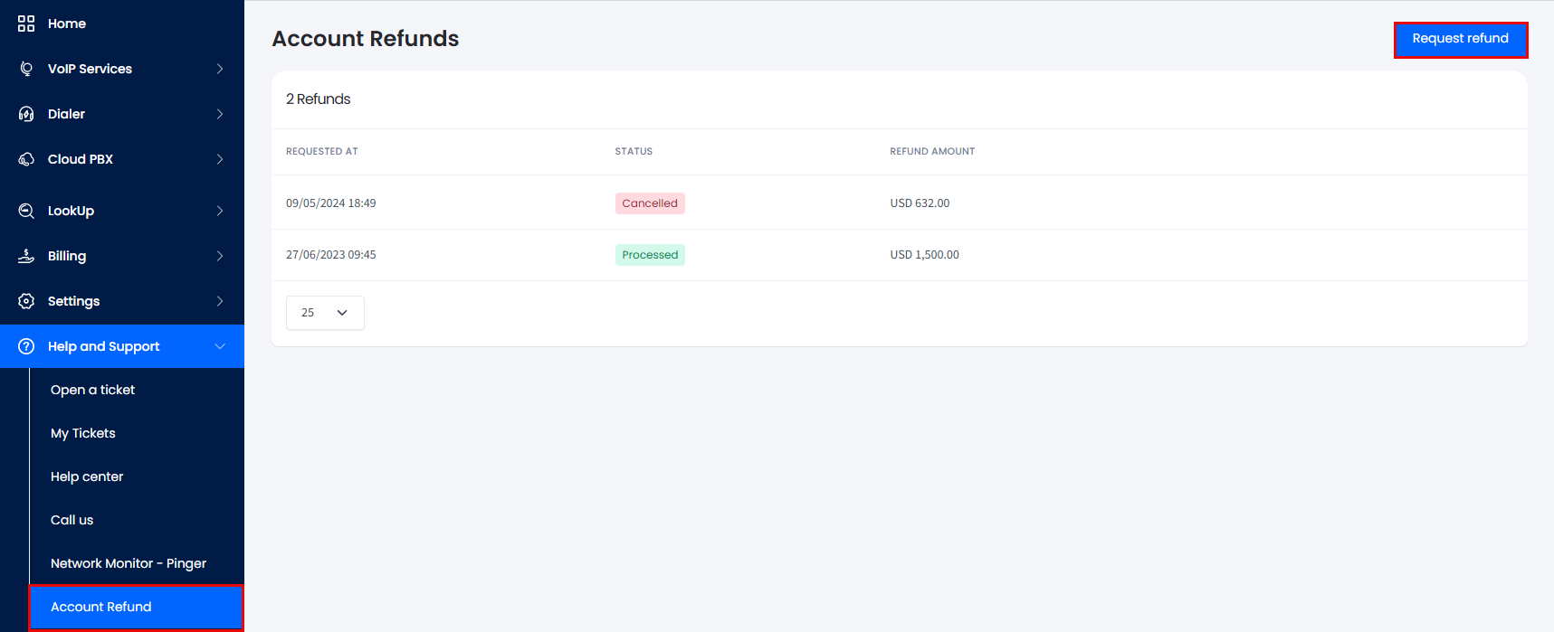Expand the Settings submenu arrow
The height and width of the screenshot is (632, 1554).
[220, 301]
